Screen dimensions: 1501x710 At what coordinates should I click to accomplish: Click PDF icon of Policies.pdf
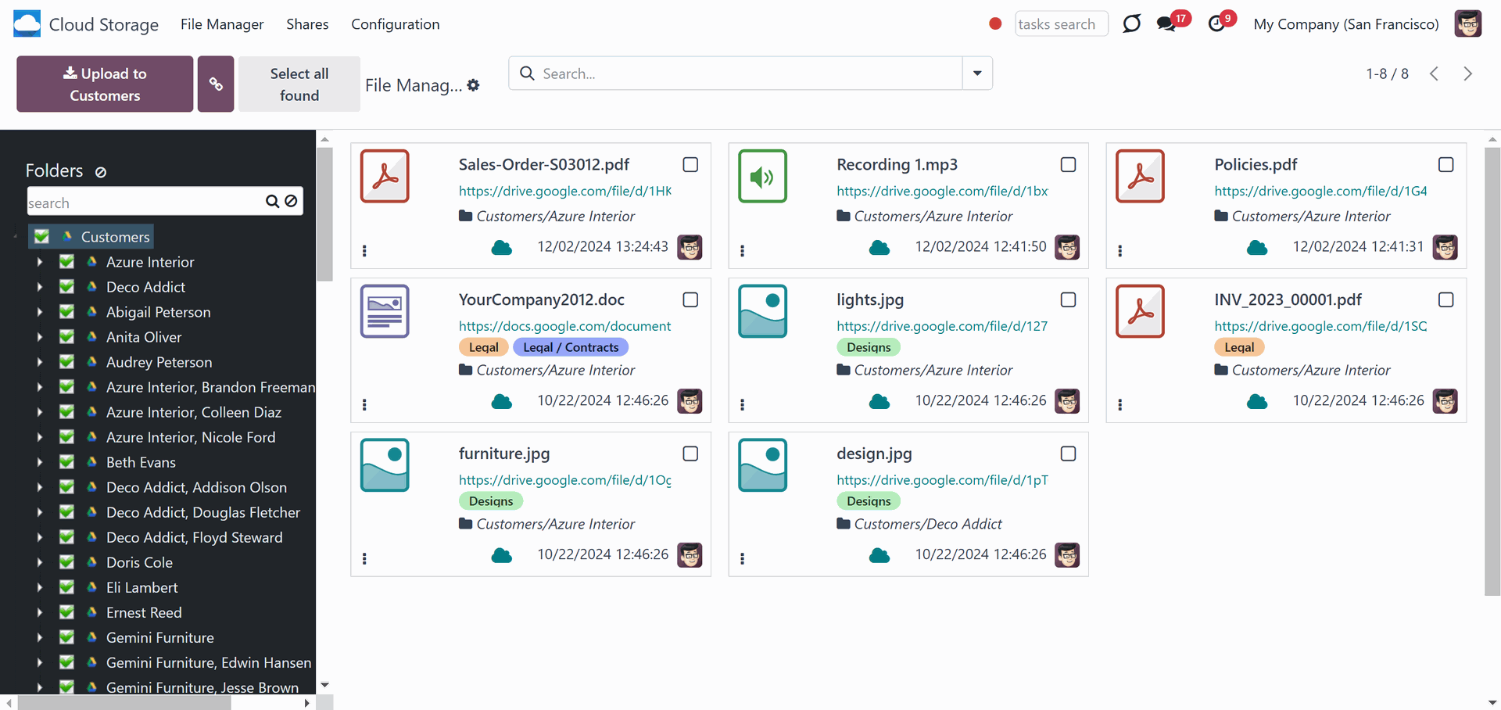pos(1140,176)
